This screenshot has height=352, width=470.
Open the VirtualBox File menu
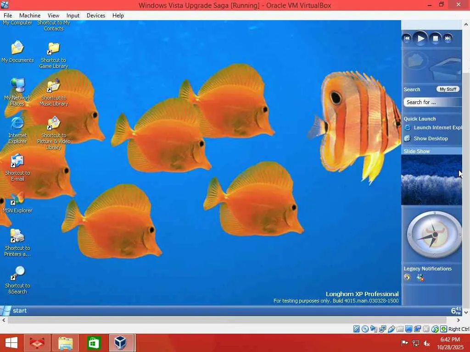[8, 16]
